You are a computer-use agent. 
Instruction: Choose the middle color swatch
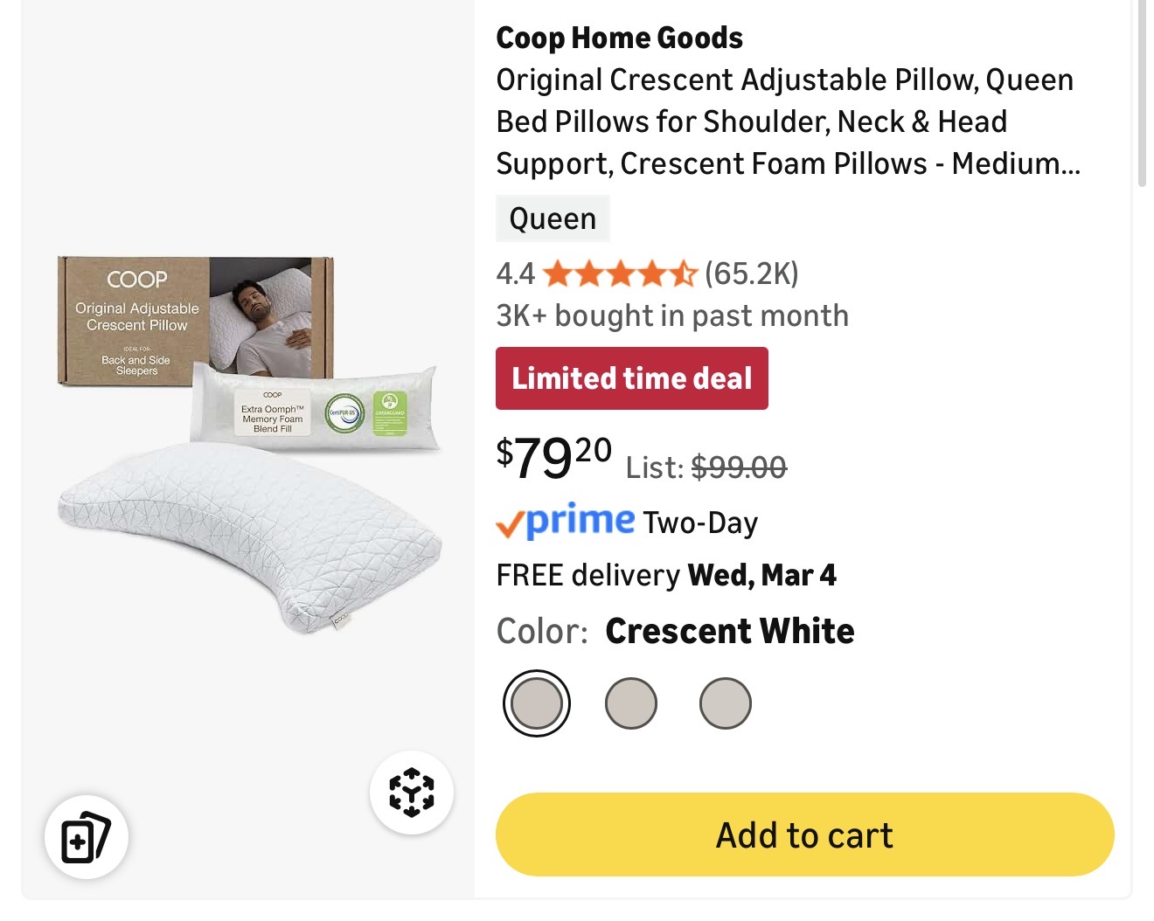[x=630, y=703]
